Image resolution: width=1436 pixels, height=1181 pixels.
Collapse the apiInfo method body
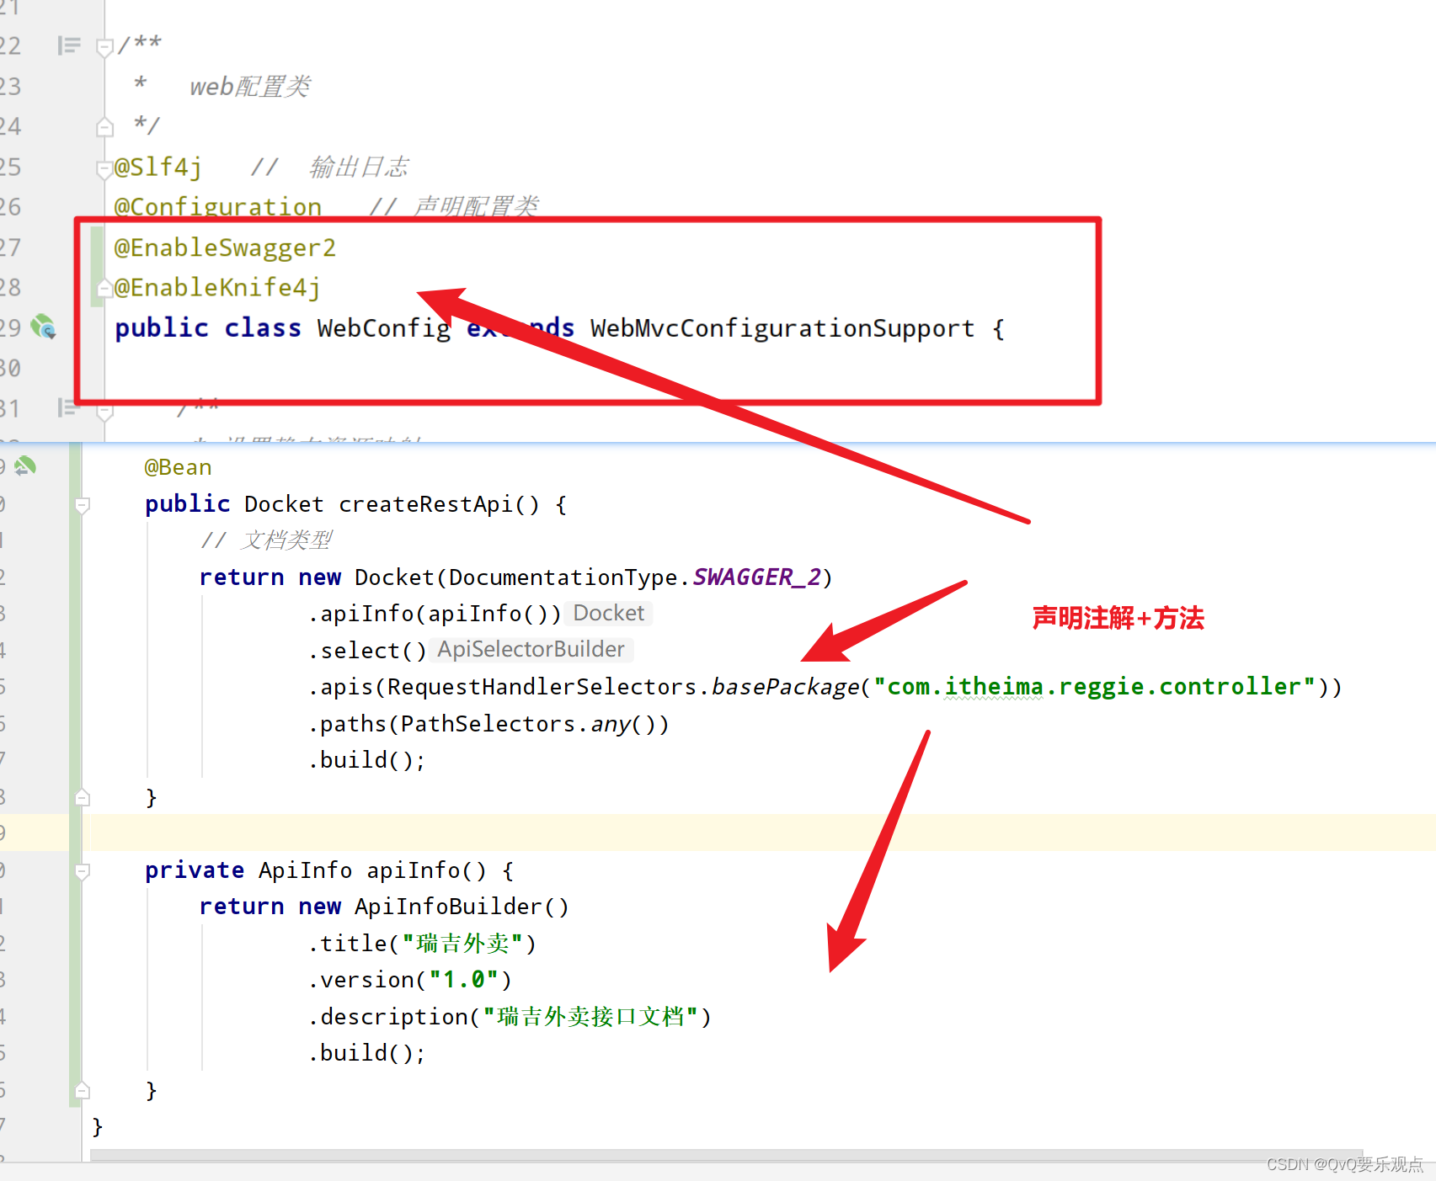point(83,871)
